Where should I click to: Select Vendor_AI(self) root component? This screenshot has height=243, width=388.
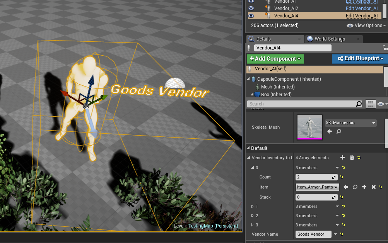click(315, 69)
